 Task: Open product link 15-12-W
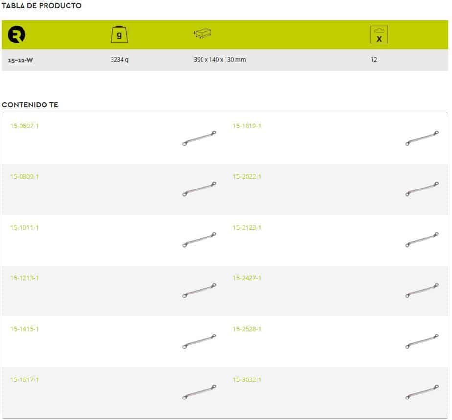[21, 60]
